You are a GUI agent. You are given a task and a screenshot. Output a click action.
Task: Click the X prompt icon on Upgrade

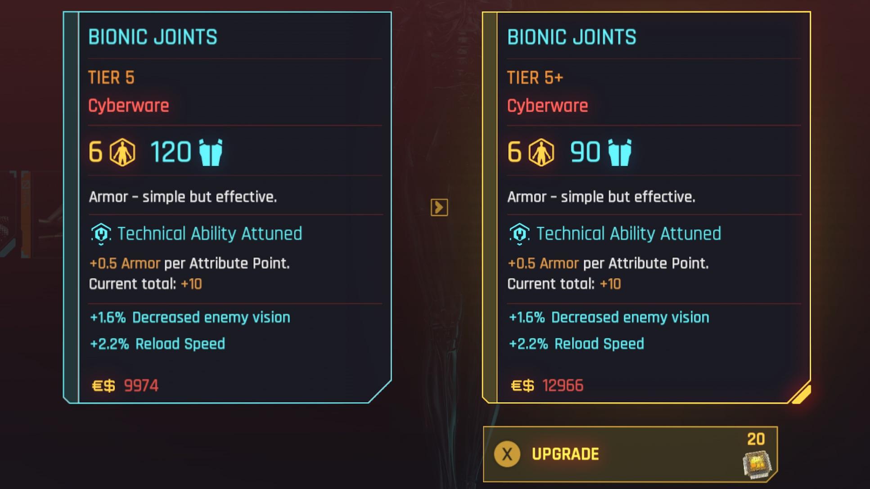[x=507, y=454]
